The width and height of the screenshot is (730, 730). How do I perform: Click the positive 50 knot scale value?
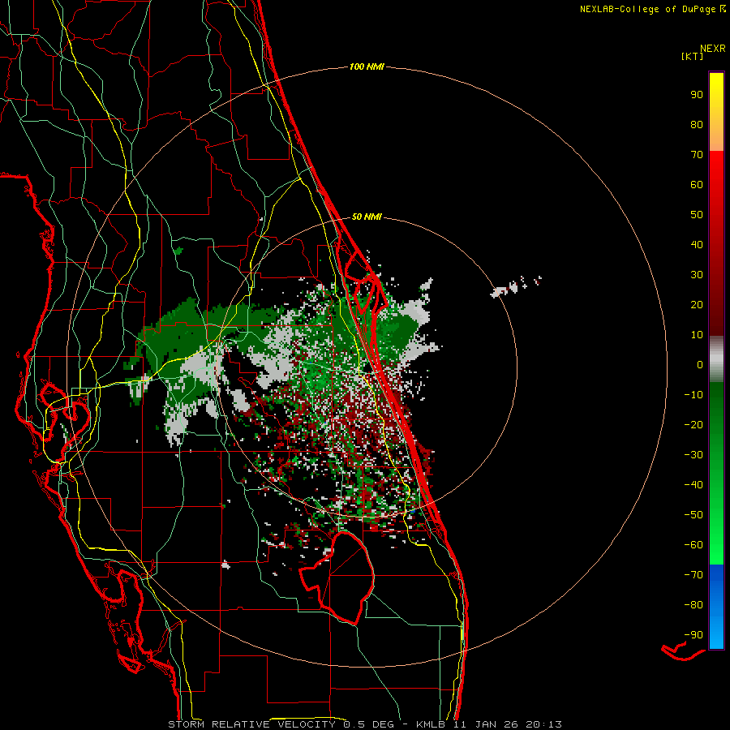697,215
